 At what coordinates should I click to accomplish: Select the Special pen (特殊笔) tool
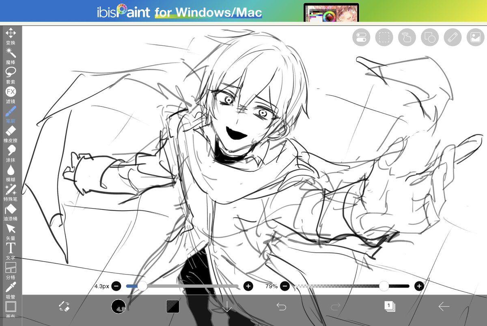(x=11, y=192)
